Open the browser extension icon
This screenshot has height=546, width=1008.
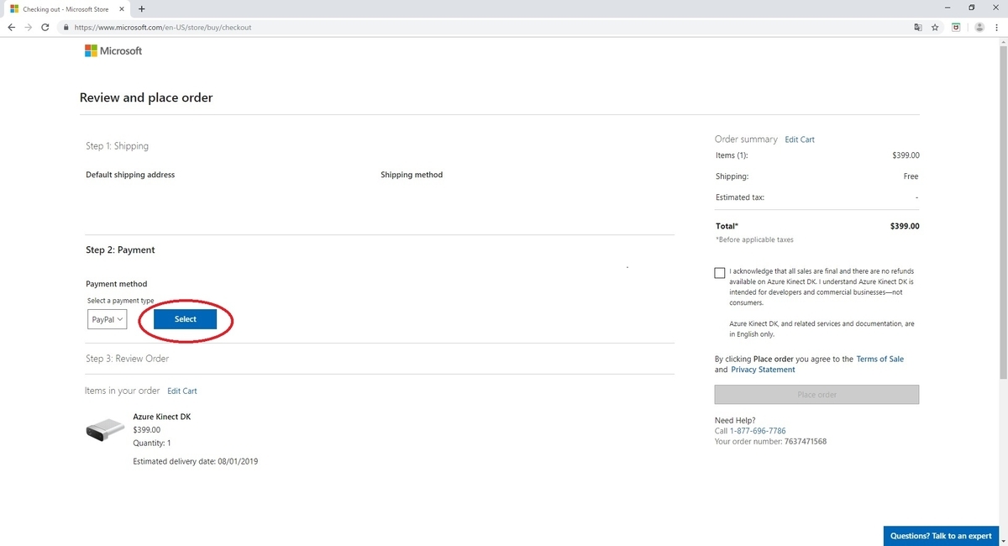(x=956, y=27)
